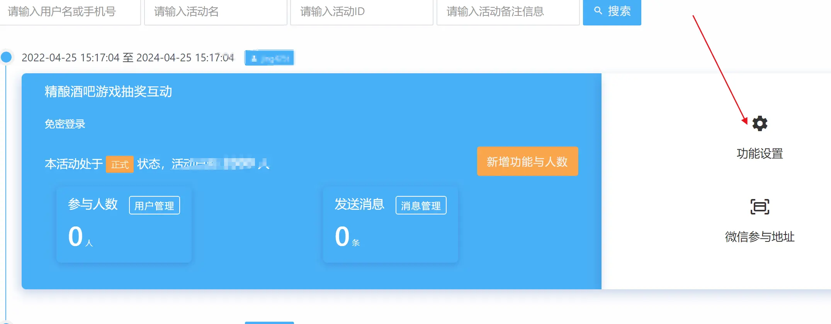Click the blue user tag next to the date range
The height and width of the screenshot is (324, 831).
click(269, 58)
